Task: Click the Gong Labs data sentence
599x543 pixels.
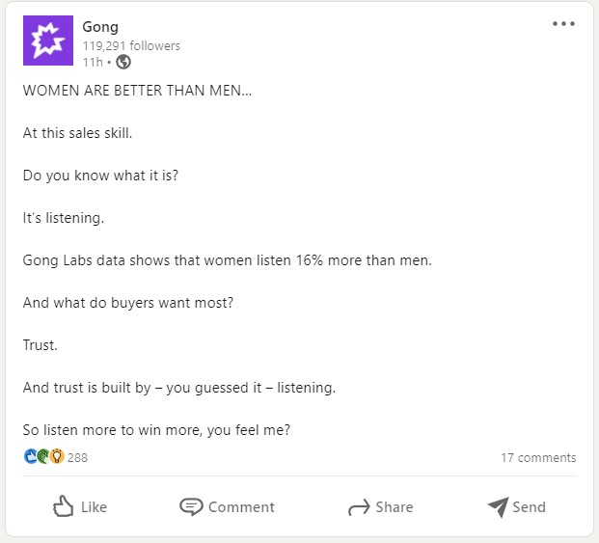Action: 228,260
